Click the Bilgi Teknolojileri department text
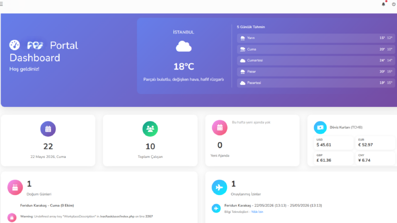The width and height of the screenshot is (397, 223). point(236,212)
